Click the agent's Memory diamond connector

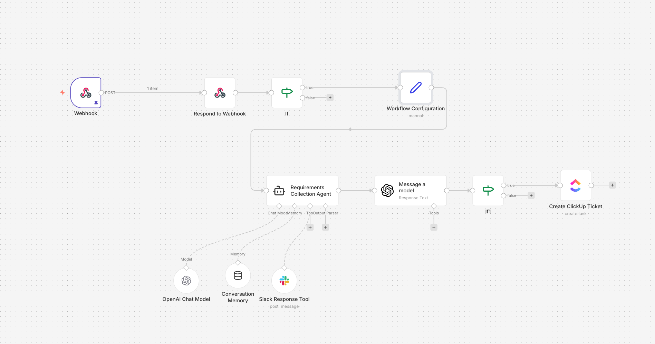[x=295, y=206]
